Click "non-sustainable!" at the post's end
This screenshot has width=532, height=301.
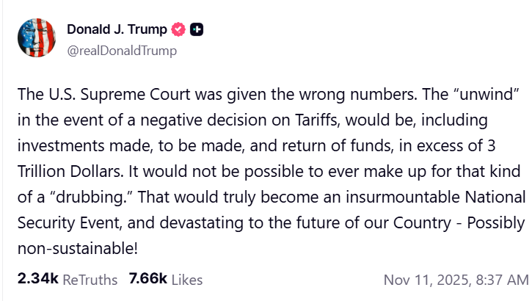click(77, 247)
